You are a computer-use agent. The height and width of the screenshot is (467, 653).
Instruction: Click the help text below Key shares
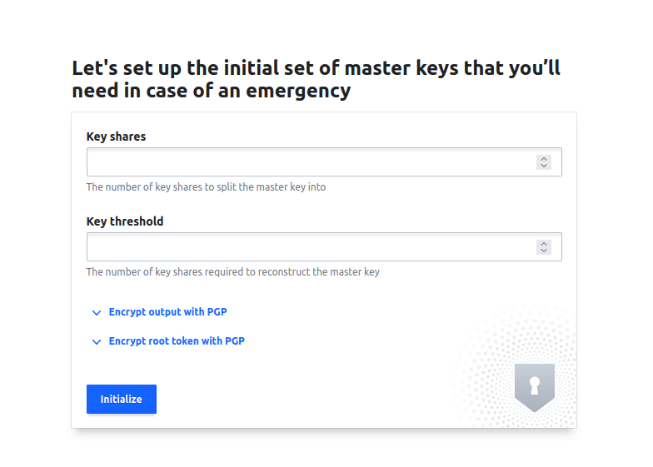(x=206, y=187)
